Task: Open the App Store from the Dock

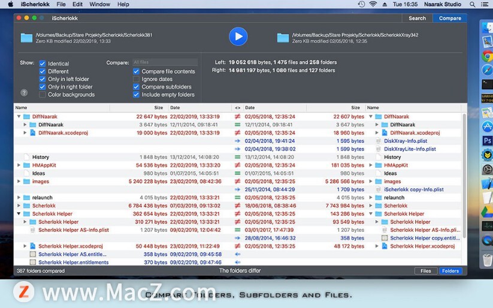Action: click(x=487, y=126)
